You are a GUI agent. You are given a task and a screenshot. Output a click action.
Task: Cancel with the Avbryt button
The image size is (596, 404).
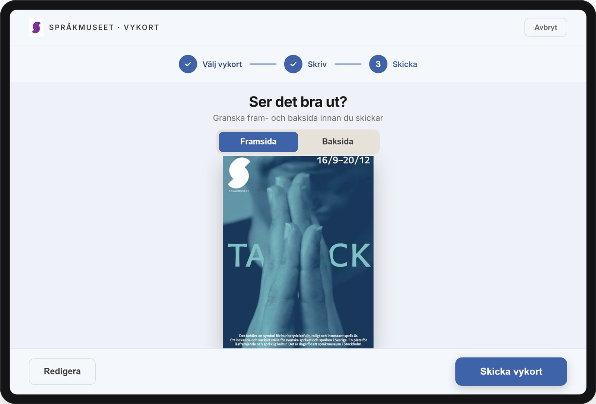546,27
